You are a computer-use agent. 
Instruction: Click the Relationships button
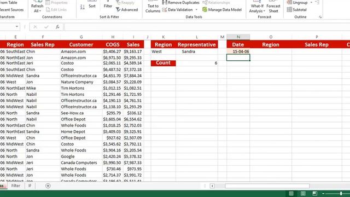tap(217, 3)
